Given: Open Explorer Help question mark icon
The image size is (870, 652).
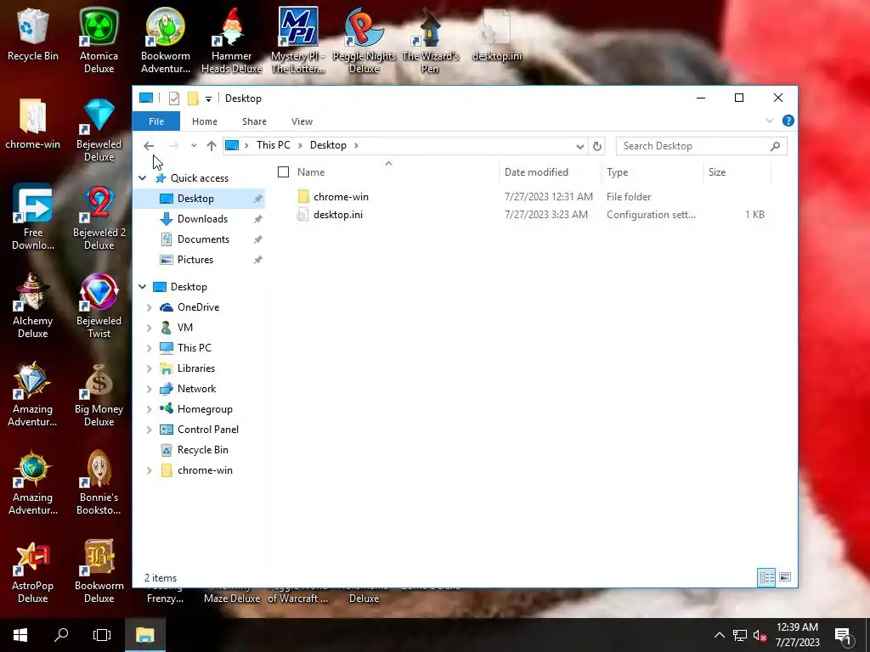Looking at the screenshot, I should click(788, 121).
